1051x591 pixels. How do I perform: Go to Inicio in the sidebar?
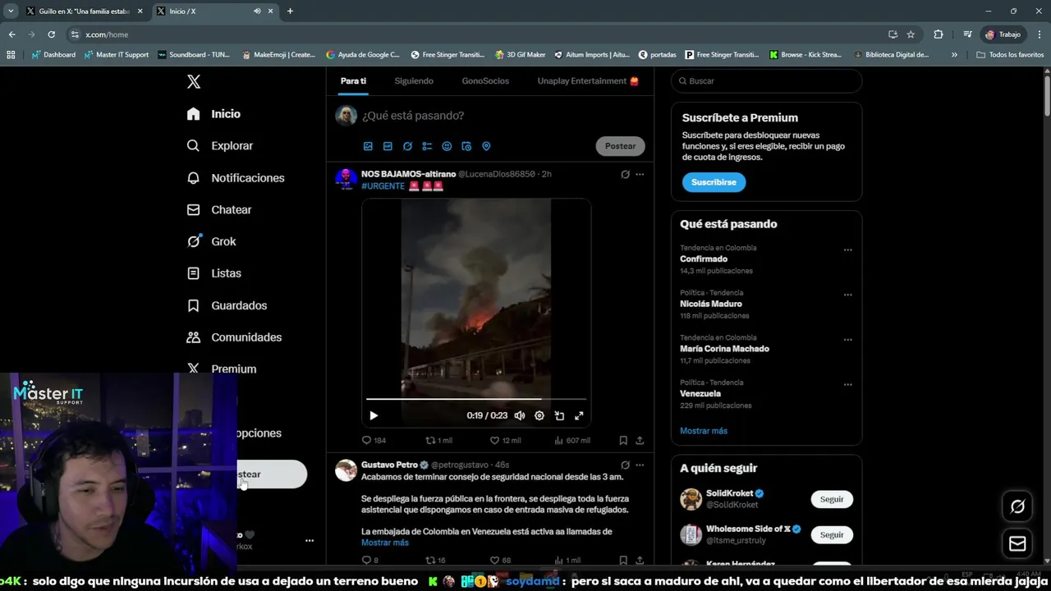point(213,114)
